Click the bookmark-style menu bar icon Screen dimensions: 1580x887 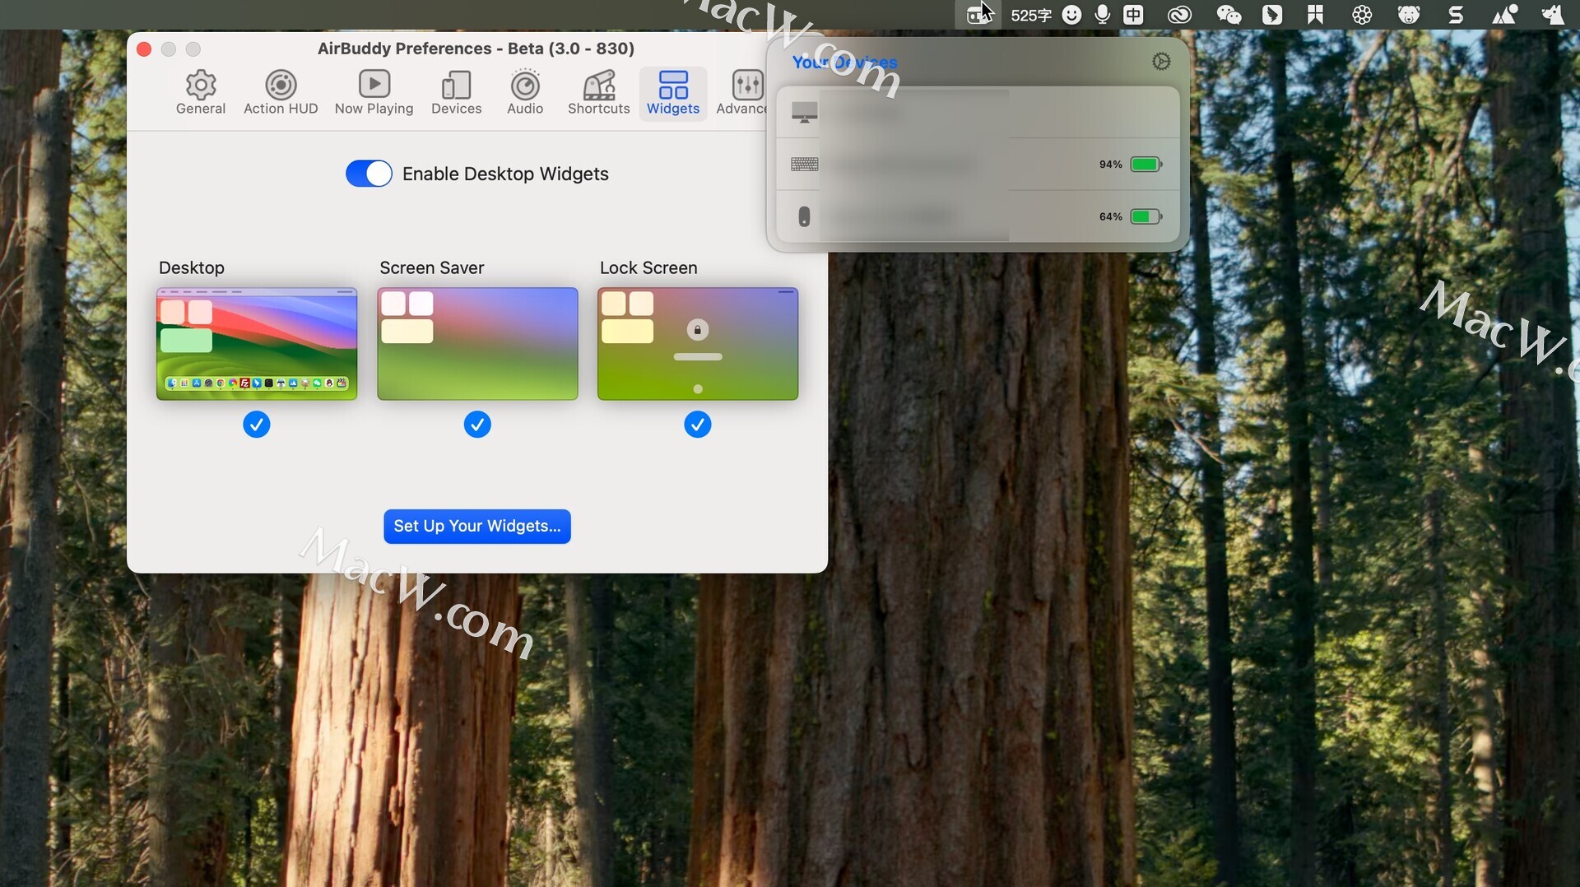(x=1315, y=15)
